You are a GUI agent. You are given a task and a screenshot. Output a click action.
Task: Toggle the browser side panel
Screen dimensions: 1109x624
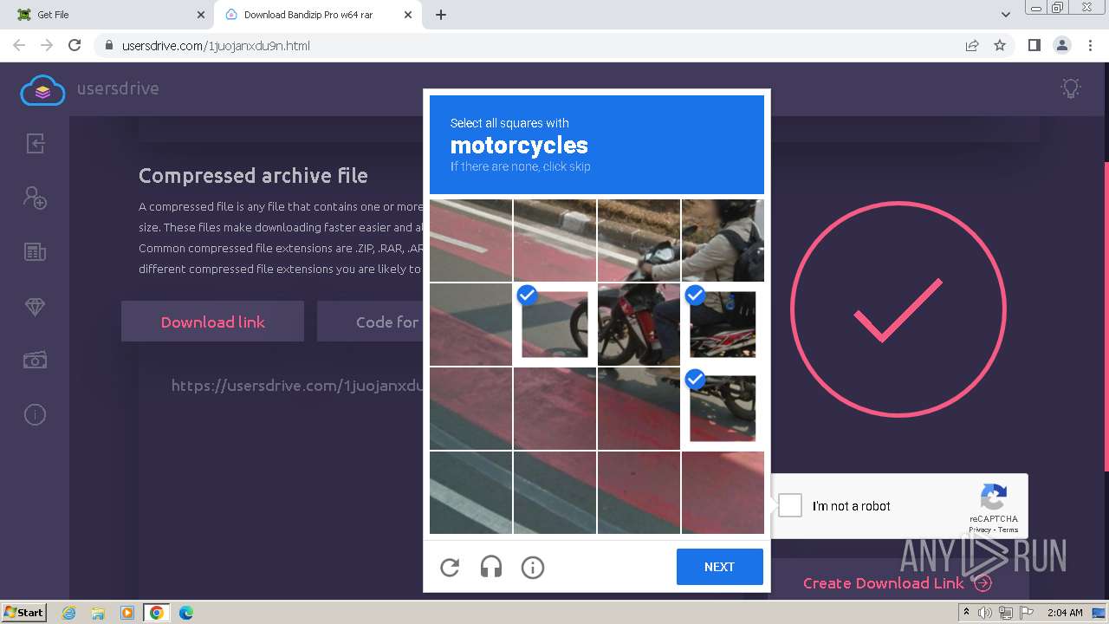(1034, 46)
